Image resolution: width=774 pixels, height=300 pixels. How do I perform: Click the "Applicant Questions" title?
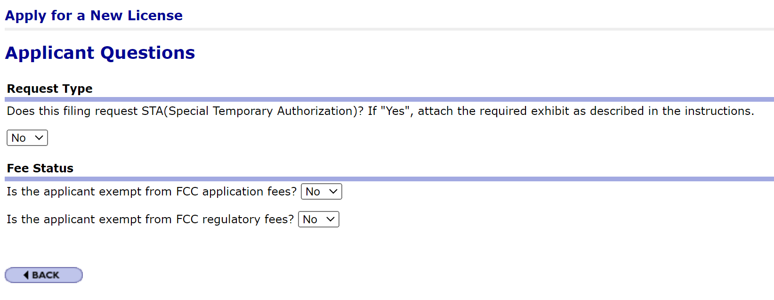tap(100, 53)
